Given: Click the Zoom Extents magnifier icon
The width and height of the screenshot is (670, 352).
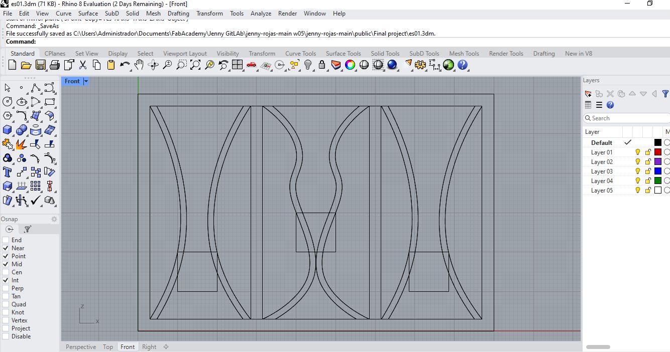Looking at the screenshot, I should point(195,65).
